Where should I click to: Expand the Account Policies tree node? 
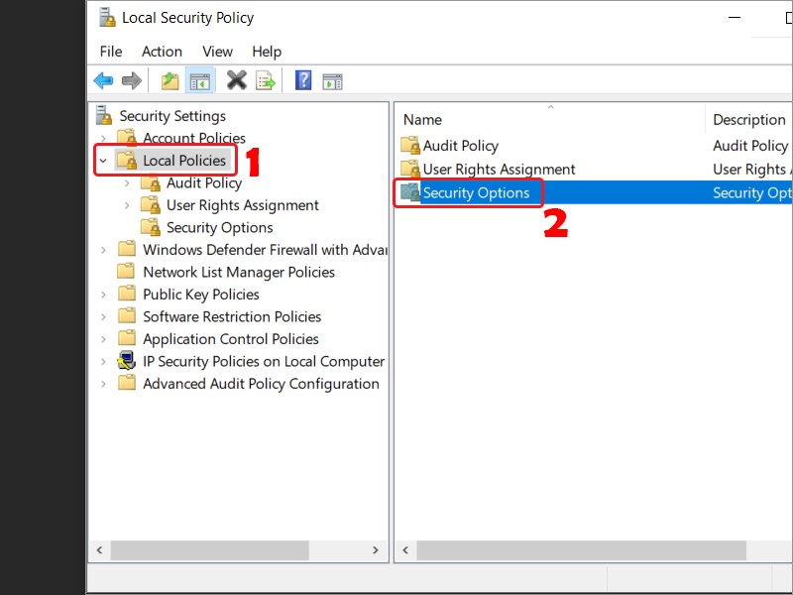[x=103, y=138]
